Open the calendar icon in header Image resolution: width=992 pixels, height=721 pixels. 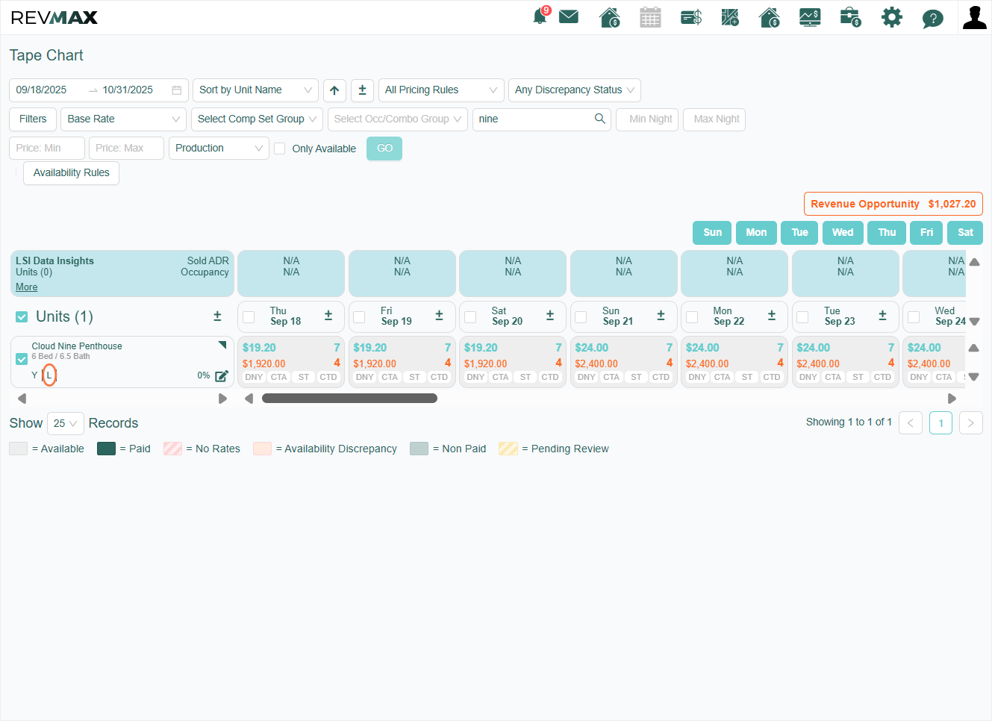tap(650, 17)
